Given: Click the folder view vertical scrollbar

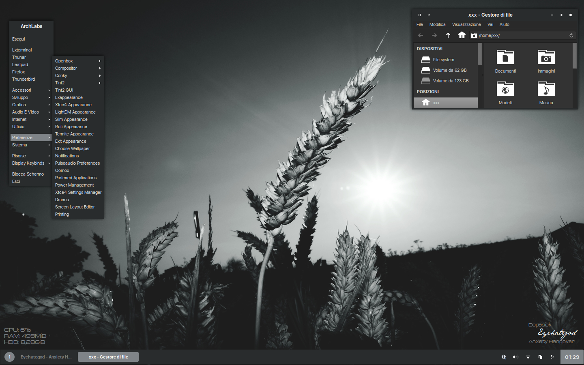Looking at the screenshot, I should [575, 56].
